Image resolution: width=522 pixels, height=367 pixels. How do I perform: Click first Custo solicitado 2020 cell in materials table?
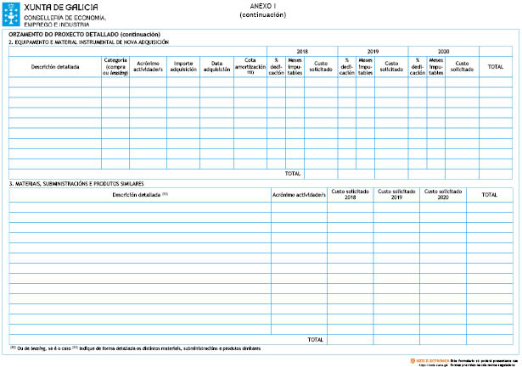click(x=443, y=207)
